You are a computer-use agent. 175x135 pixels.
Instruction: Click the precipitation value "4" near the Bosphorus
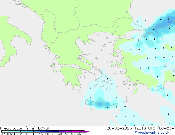162,29
